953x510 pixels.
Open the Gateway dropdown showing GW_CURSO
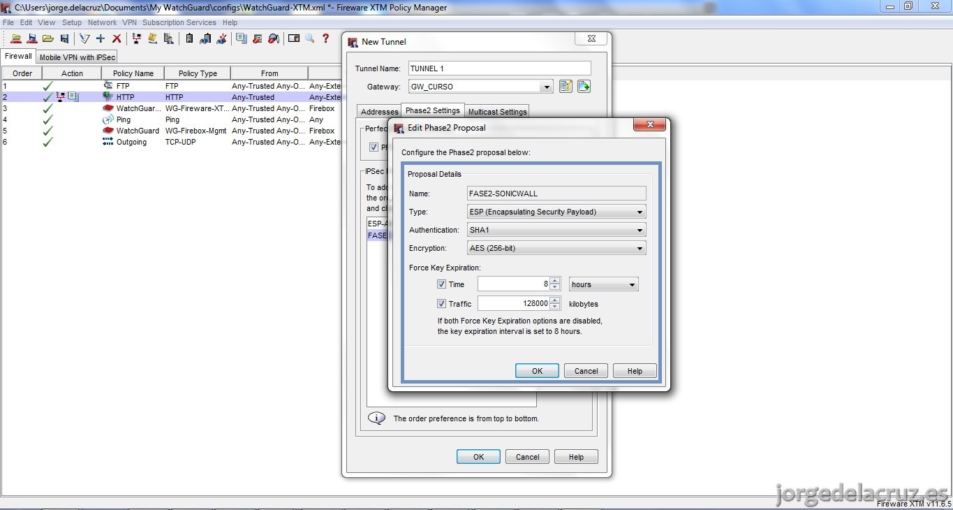[x=547, y=87]
